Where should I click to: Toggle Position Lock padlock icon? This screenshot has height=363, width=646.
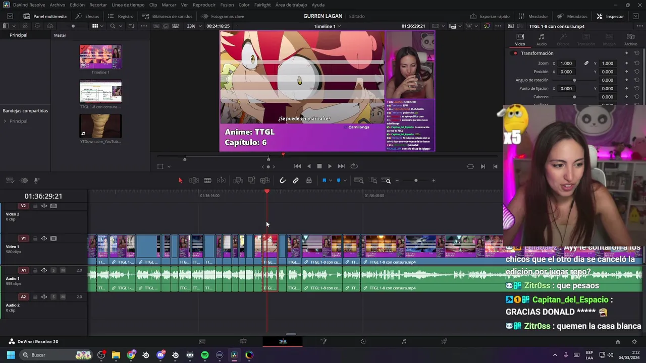pos(309,180)
